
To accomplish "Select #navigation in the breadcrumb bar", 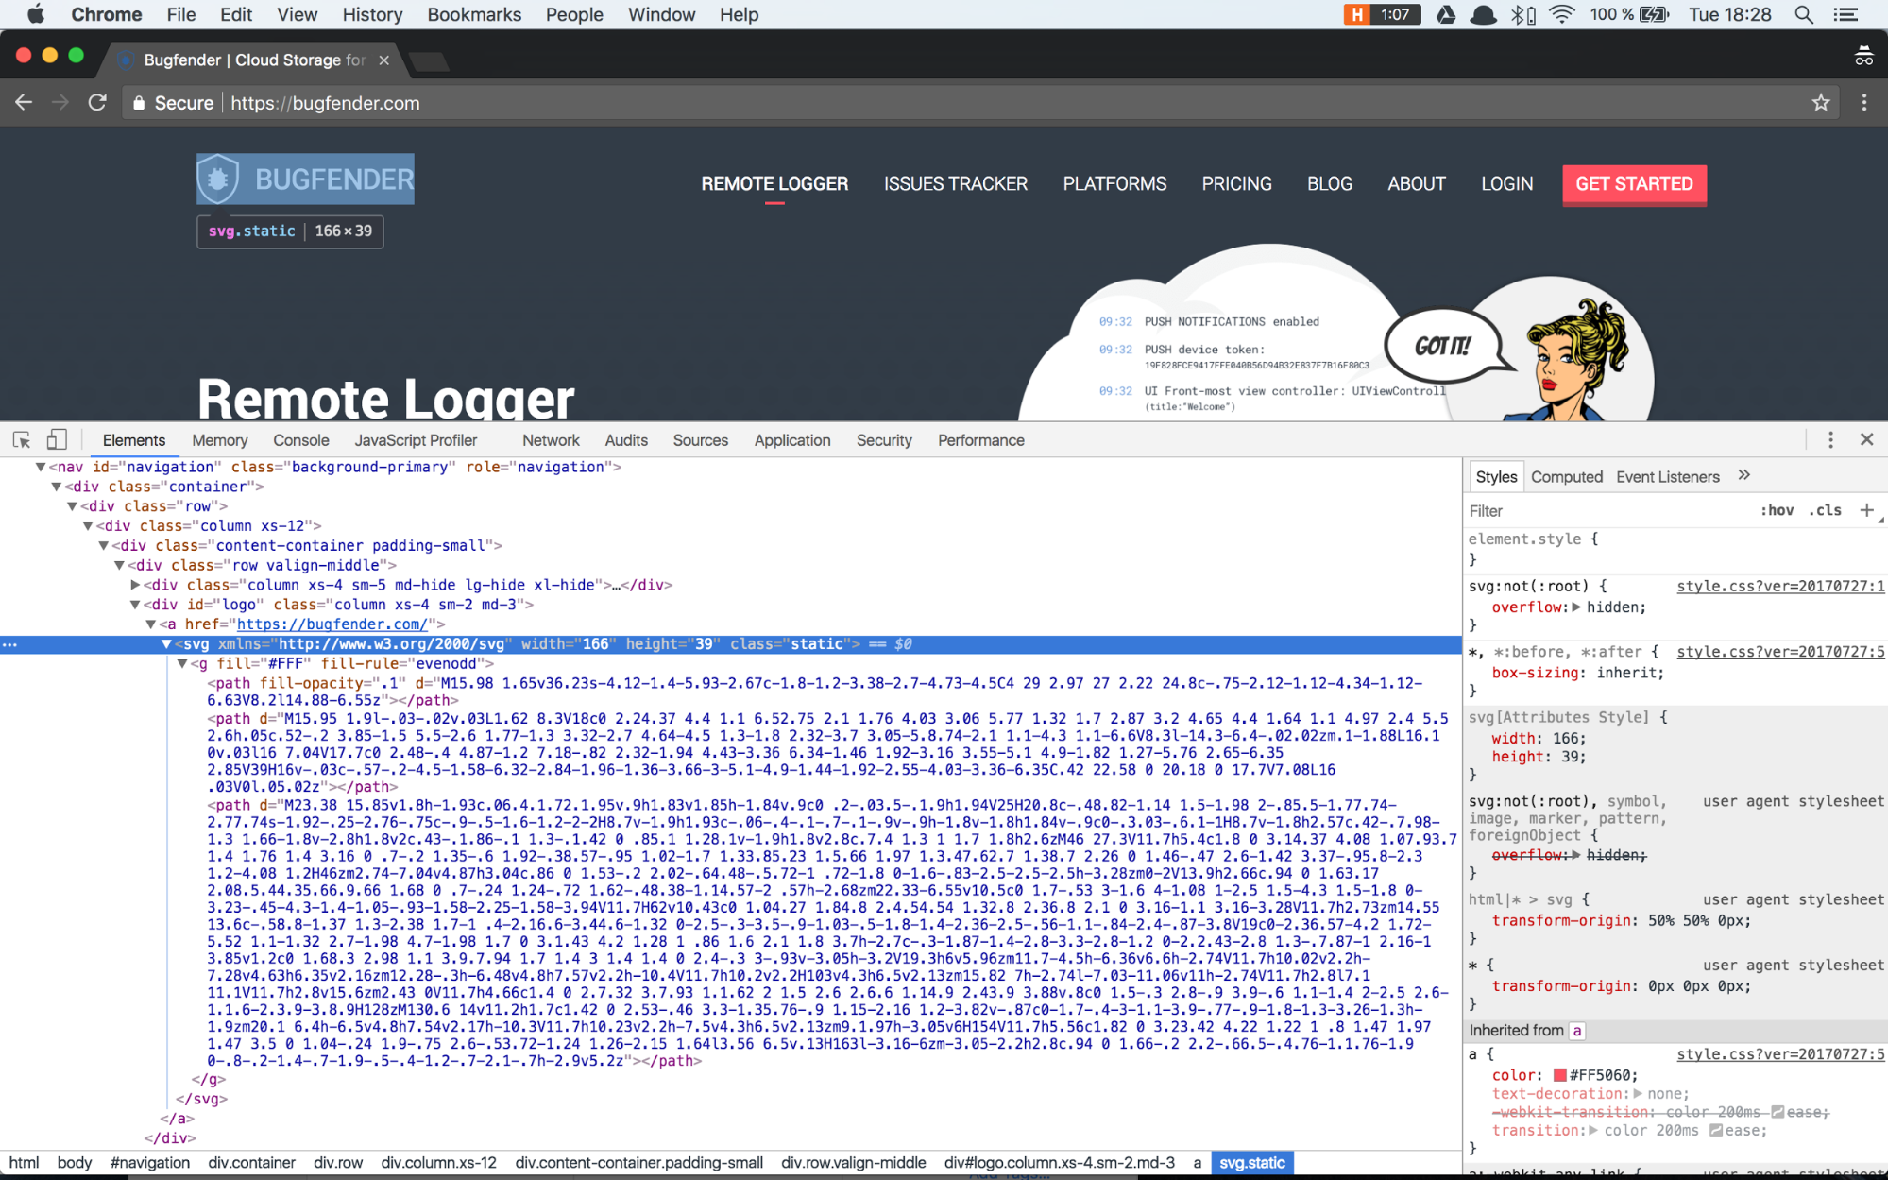I will tap(150, 1163).
